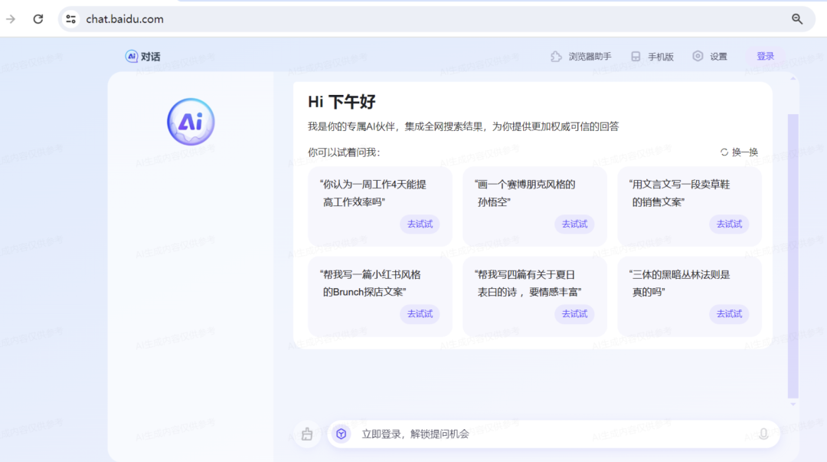Image resolution: width=827 pixels, height=462 pixels.
Task: Click the AI 对话 logo icon
Action: tap(132, 57)
